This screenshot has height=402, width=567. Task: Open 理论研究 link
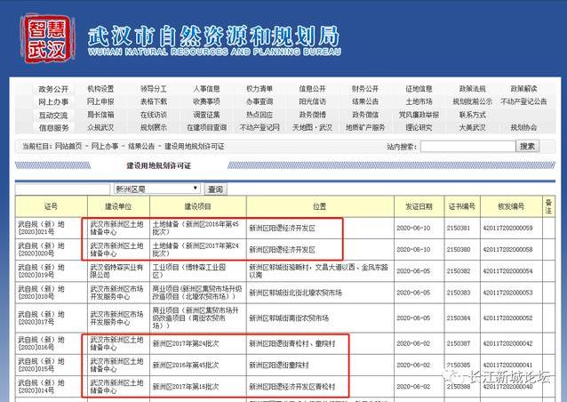[x=419, y=127]
